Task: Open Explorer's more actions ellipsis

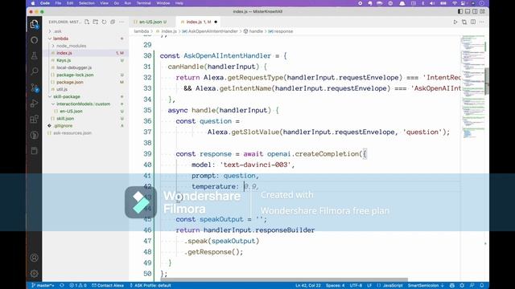Action: (x=122, y=22)
